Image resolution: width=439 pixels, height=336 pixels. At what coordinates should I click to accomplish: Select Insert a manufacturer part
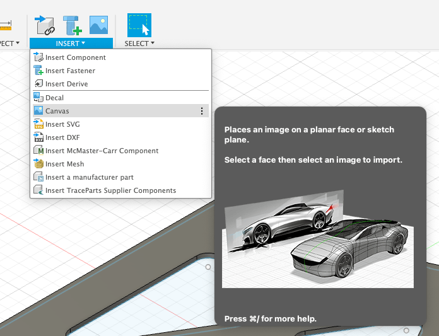point(89,177)
